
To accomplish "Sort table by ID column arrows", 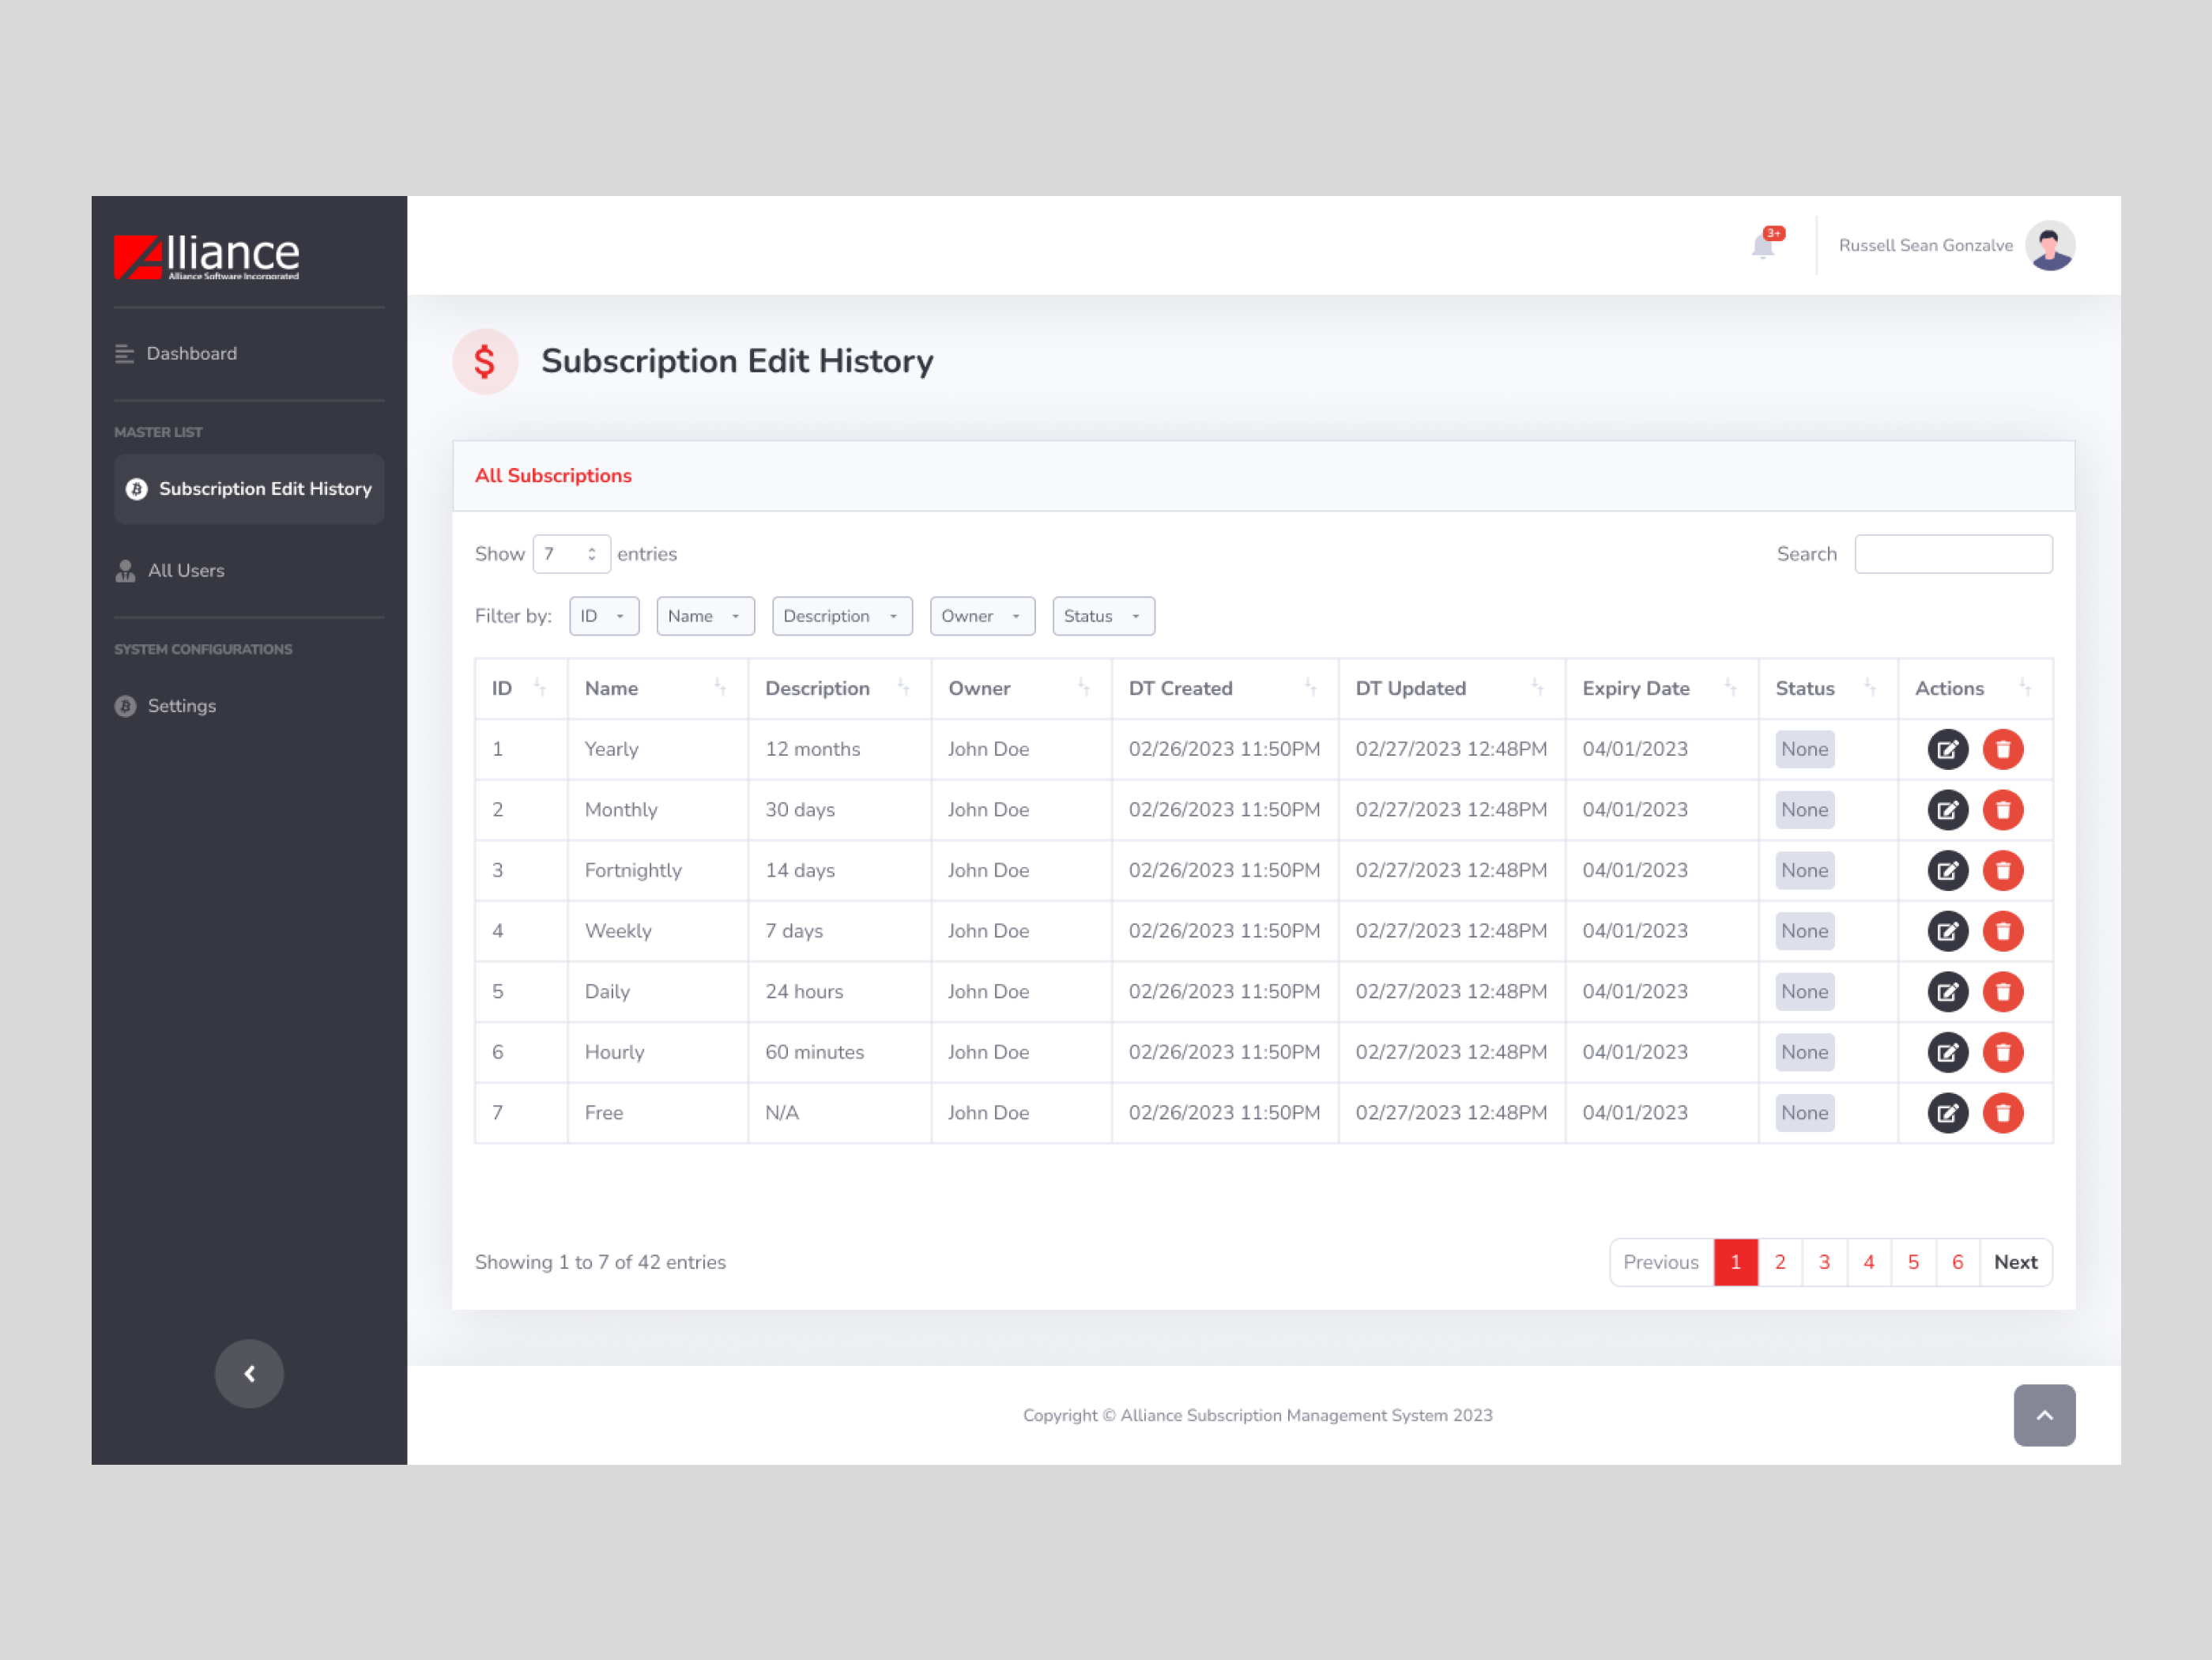I will coord(539,688).
